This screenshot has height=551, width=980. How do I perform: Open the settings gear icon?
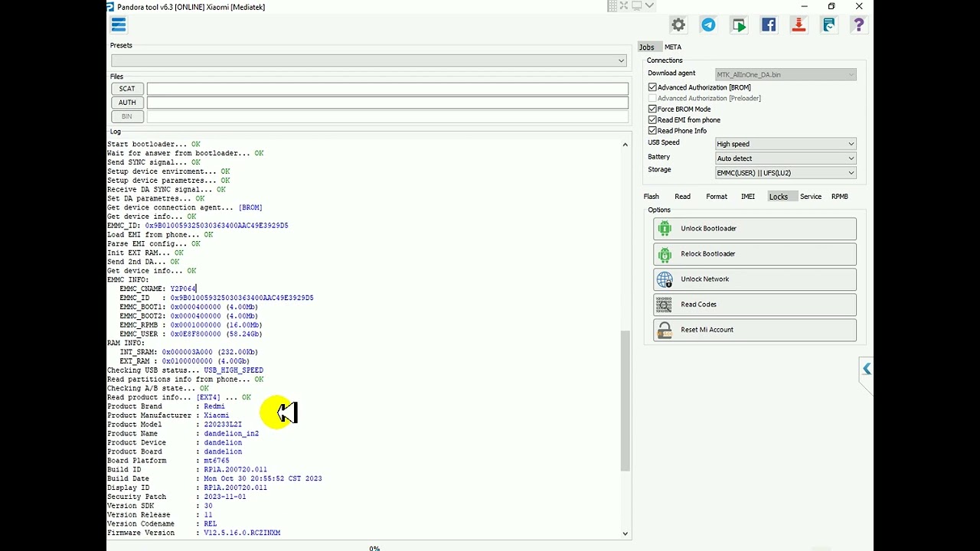pos(678,25)
